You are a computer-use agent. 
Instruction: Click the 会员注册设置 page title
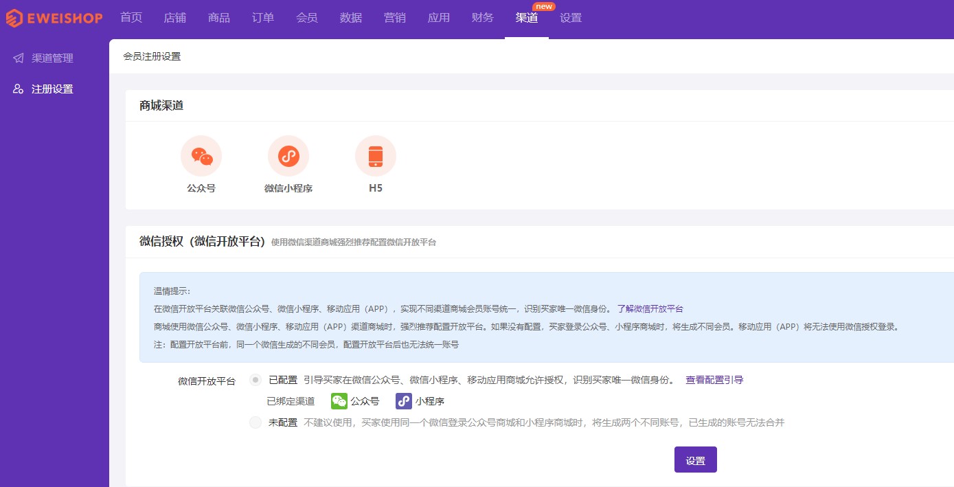[152, 56]
